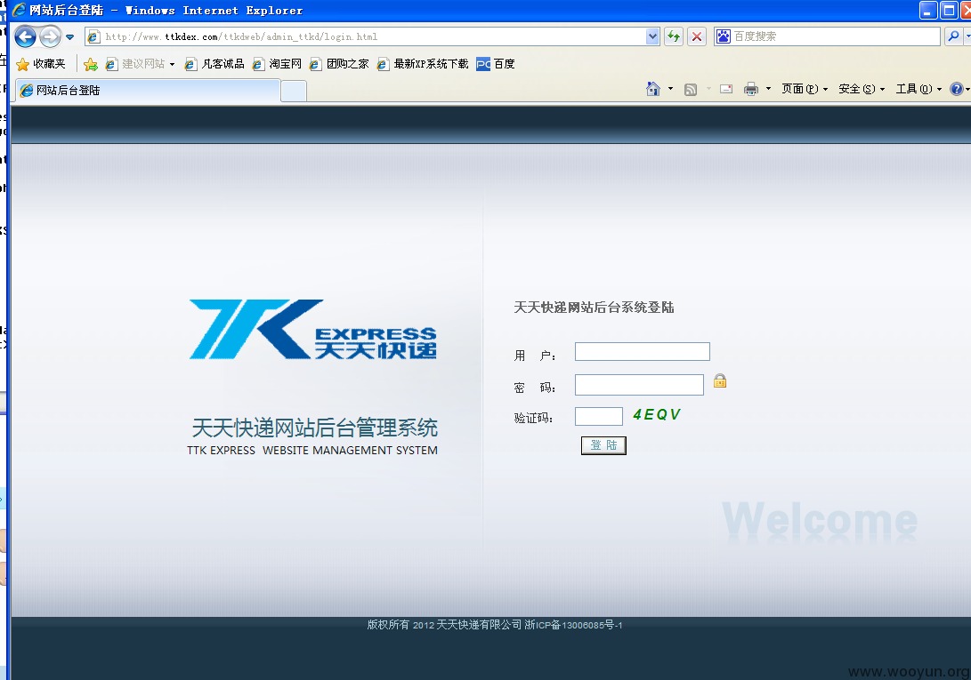
Task: Expand the Home dropdown arrow
Action: [x=671, y=89]
